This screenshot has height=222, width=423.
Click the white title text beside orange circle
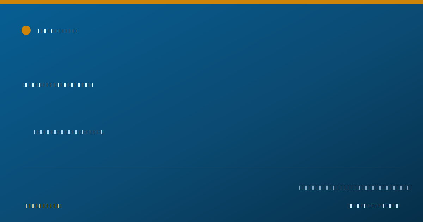[x=57, y=31]
